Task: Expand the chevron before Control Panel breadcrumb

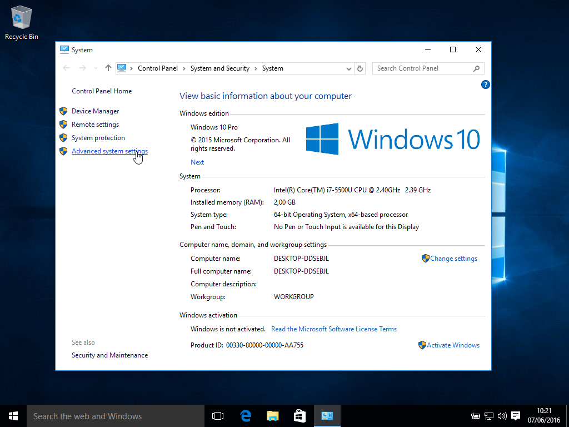Action: (x=131, y=68)
